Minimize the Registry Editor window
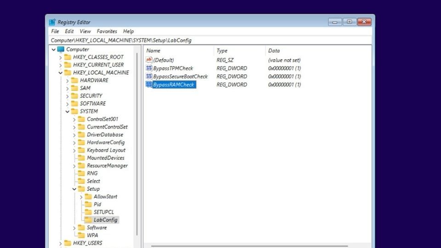This screenshot has height=248, width=441. [x=335, y=22]
